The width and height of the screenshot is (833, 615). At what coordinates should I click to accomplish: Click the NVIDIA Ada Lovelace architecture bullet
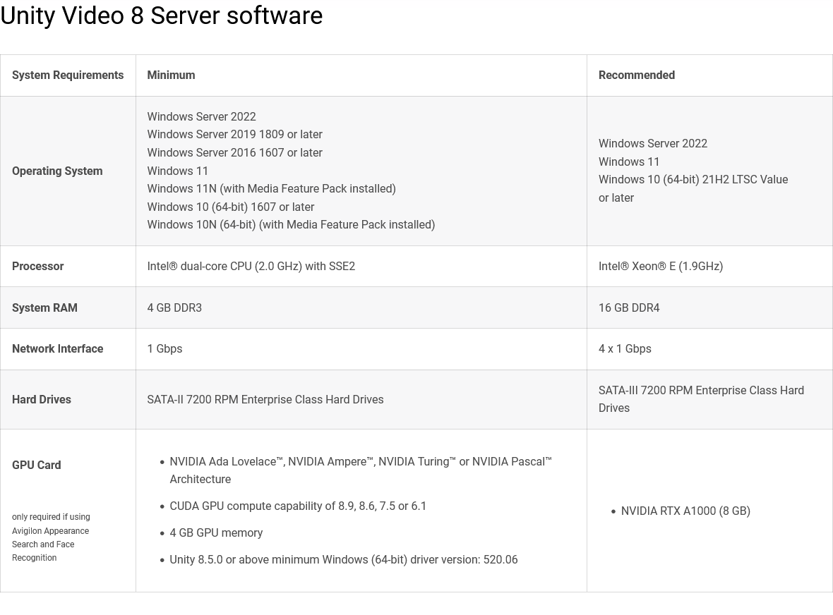[361, 470]
